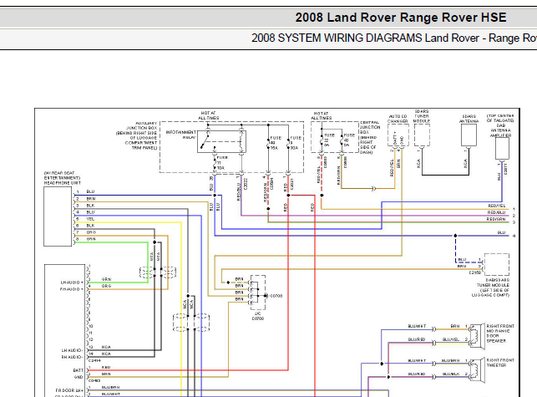This screenshot has height=397, width=537.
Task: Select the 'RIGHT FRONT TWEETER' label
Action: pyautogui.click(x=500, y=363)
